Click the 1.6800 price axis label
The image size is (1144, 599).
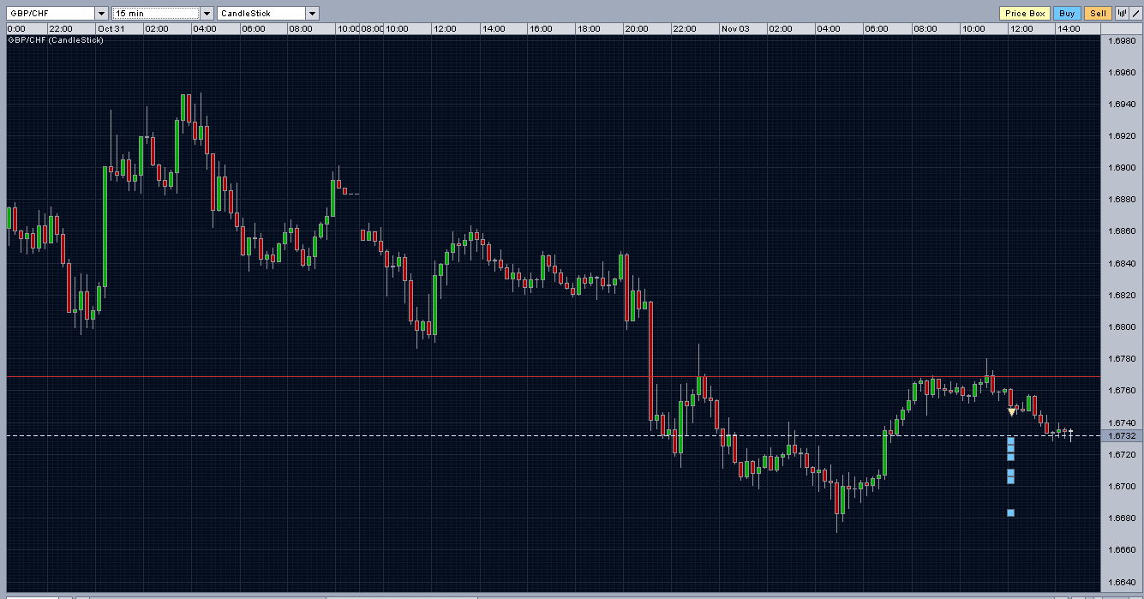[x=1122, y=326]
